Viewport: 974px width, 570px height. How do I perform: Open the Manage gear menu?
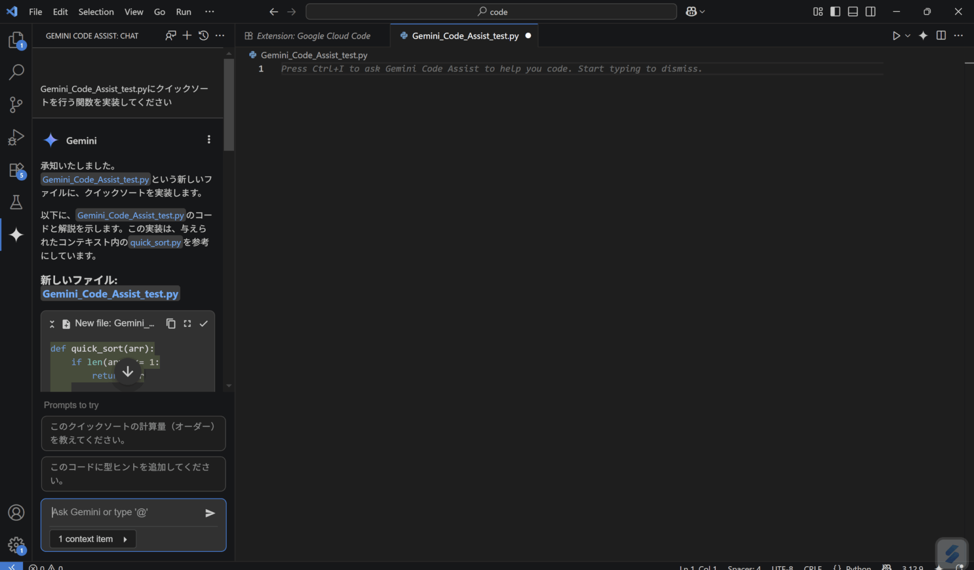coord(16,545)
